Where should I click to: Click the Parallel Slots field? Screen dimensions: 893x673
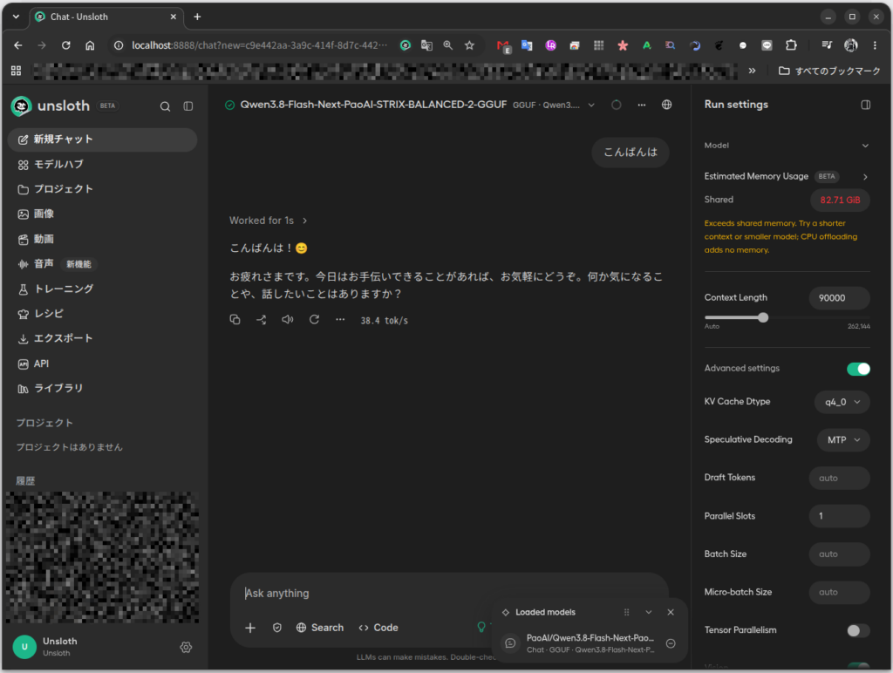point(840,516)
